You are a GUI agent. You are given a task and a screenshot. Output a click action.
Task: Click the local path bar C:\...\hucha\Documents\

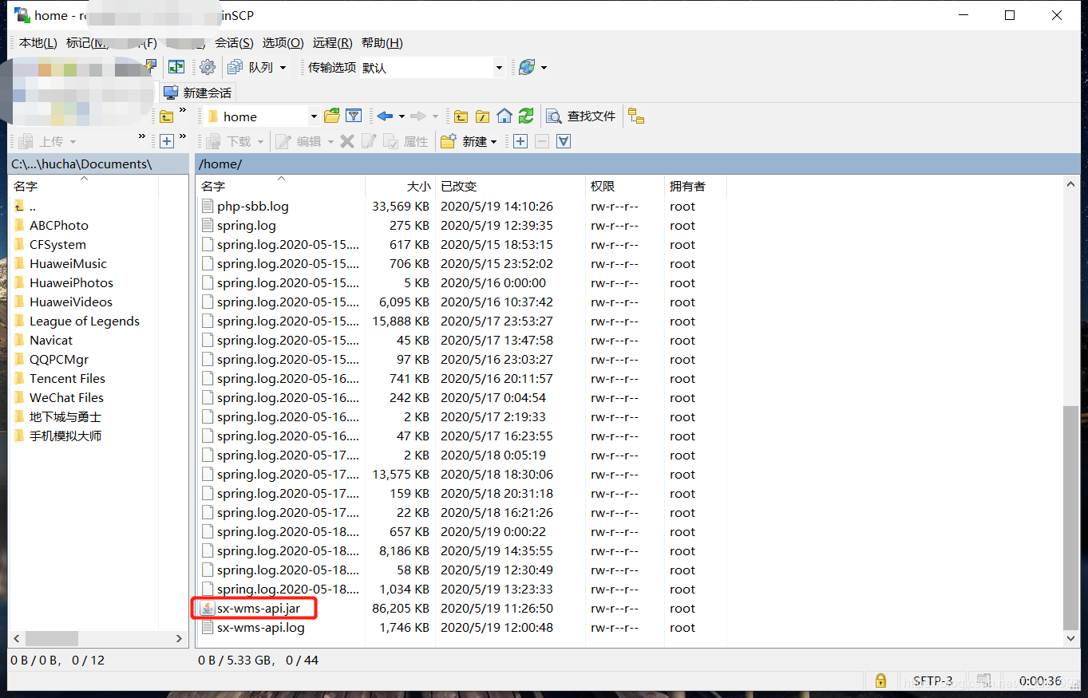[98, 164]
